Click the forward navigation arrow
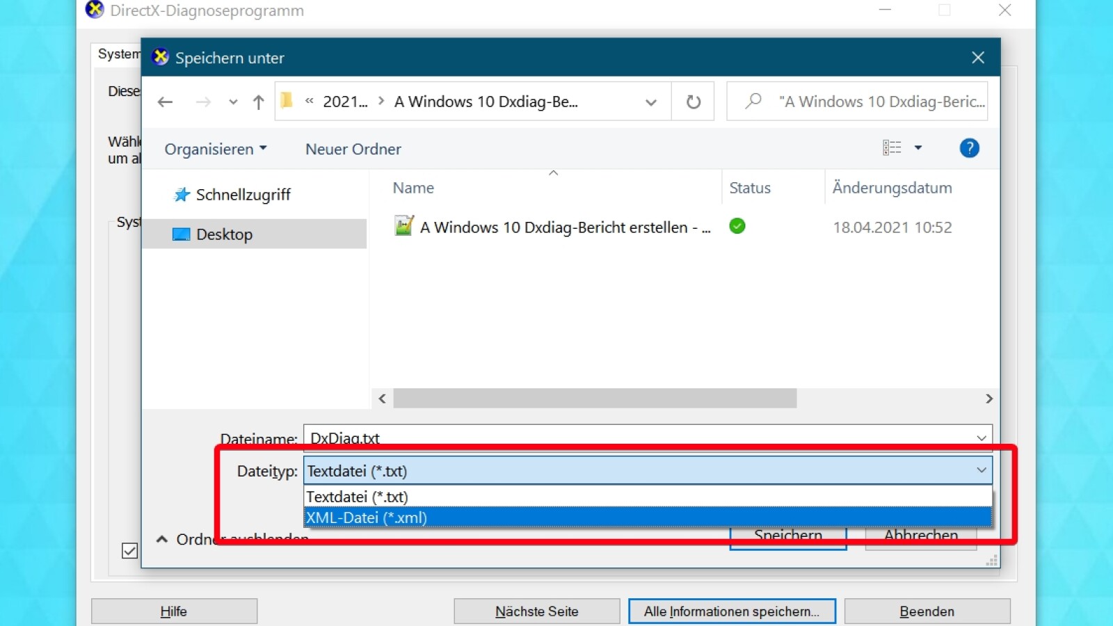1113x626 pixels. tap(203, 102)
